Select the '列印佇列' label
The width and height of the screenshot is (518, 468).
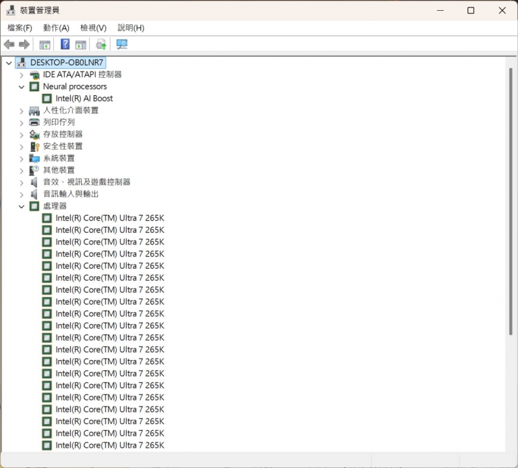pyautogui.click(x=59, y=122)
